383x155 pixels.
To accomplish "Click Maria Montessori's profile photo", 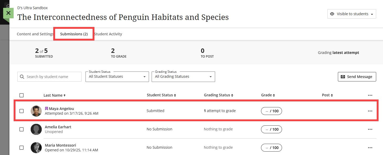I will (x=36, y=148).
